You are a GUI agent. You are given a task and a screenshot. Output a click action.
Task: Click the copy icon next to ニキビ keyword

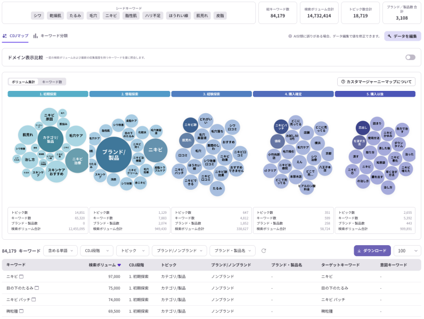pyautogui.click(x=22, y=276)
